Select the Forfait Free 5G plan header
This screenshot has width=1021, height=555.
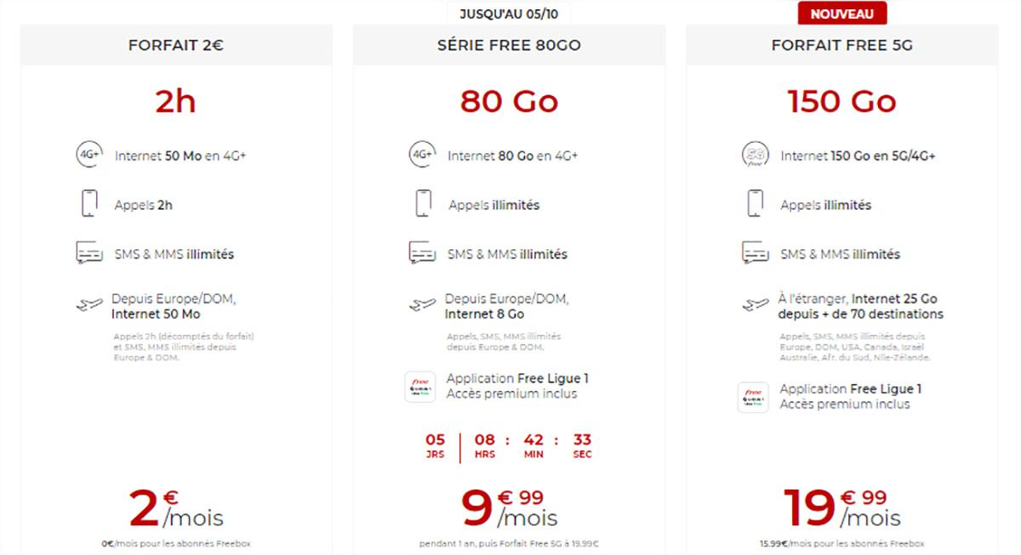(841, 46)
